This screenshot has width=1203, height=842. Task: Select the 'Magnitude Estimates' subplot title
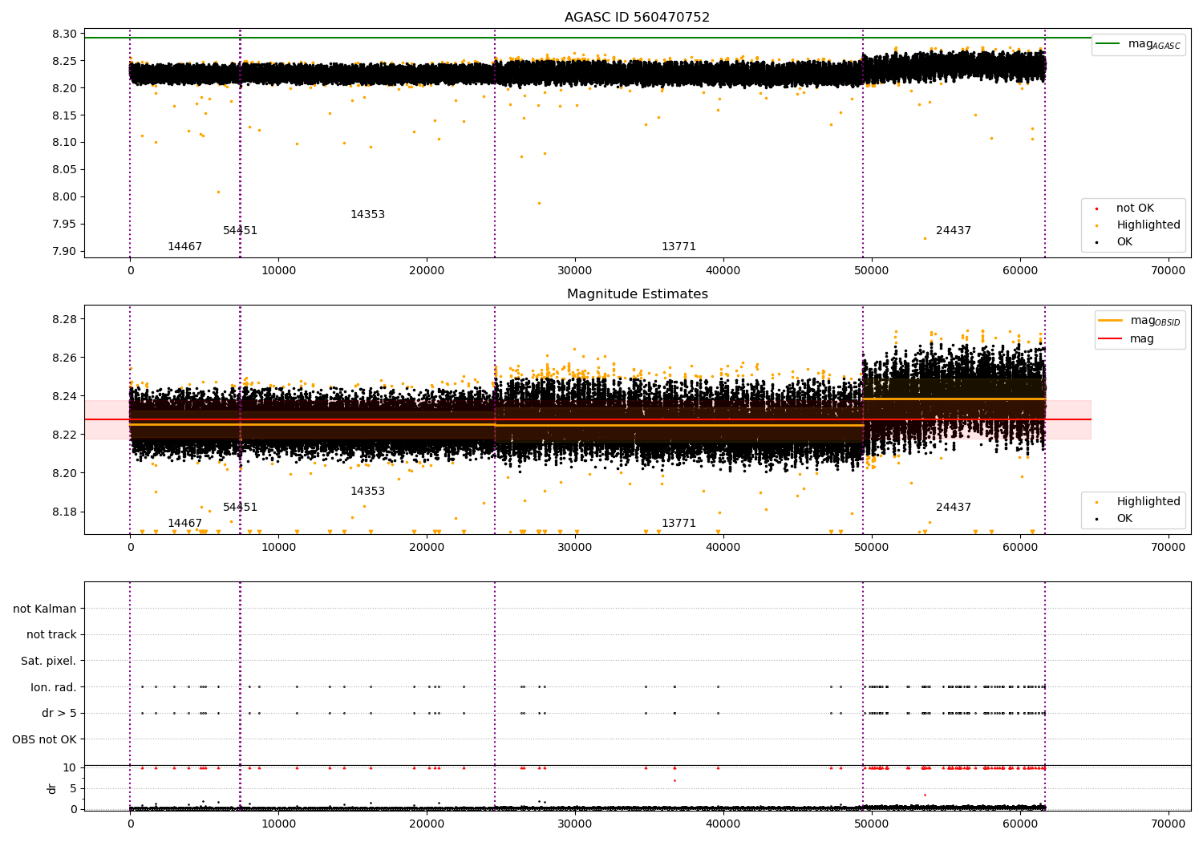click(637, 293)
